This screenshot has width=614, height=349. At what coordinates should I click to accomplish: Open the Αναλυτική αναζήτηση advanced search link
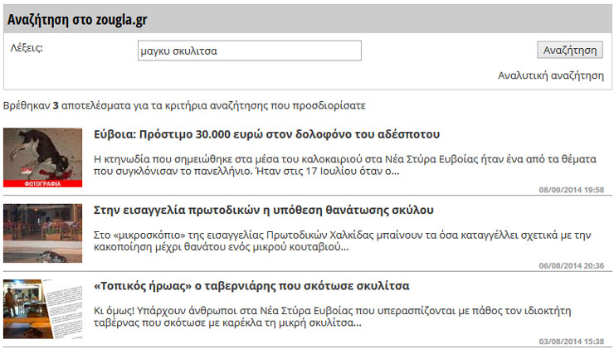point(550,75)
